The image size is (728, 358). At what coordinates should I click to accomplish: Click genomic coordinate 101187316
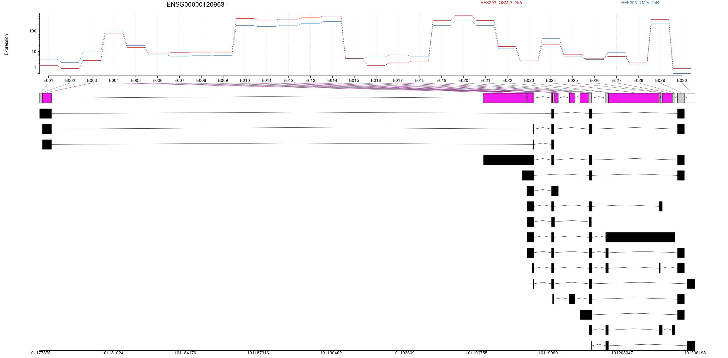click(x=258, y=353)
